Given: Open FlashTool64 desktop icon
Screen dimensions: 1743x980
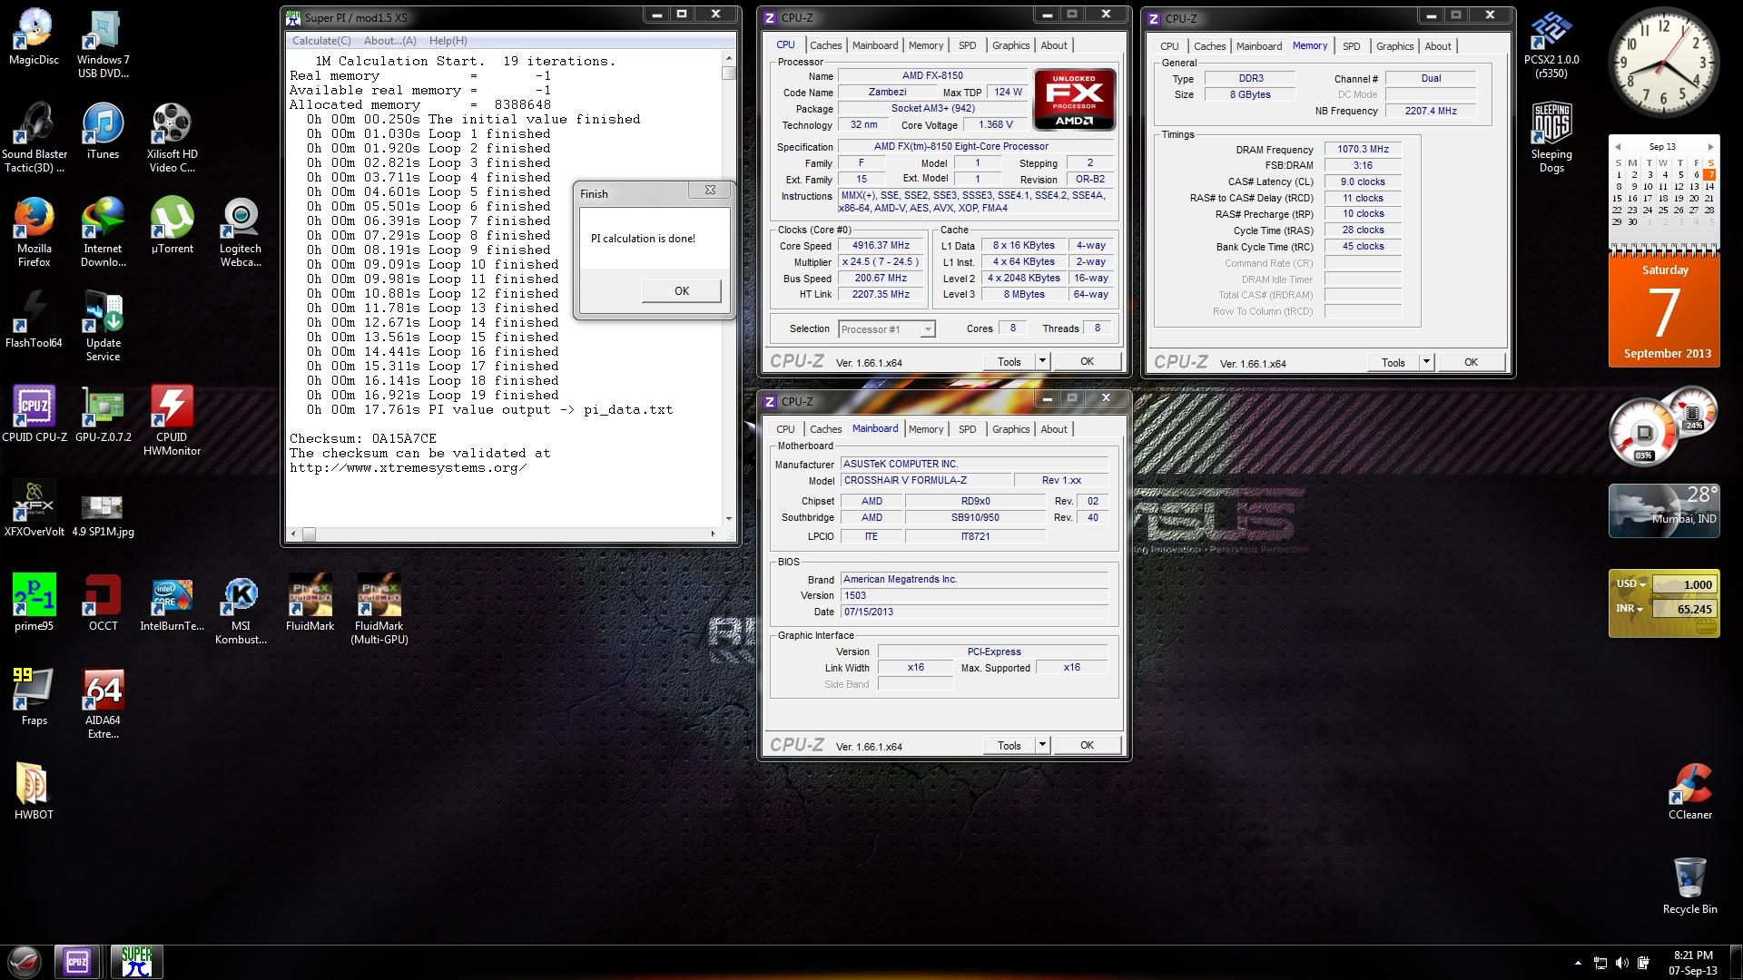Looking at the screenshot, I should (x=34, y=319).
